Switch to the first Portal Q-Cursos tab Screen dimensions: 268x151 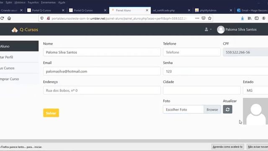[46, 10]
